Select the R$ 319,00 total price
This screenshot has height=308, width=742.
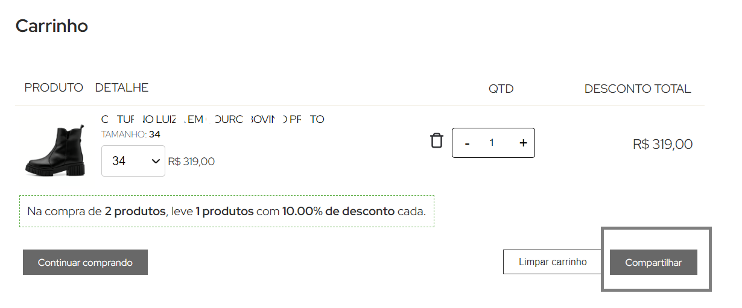point(662,144)
